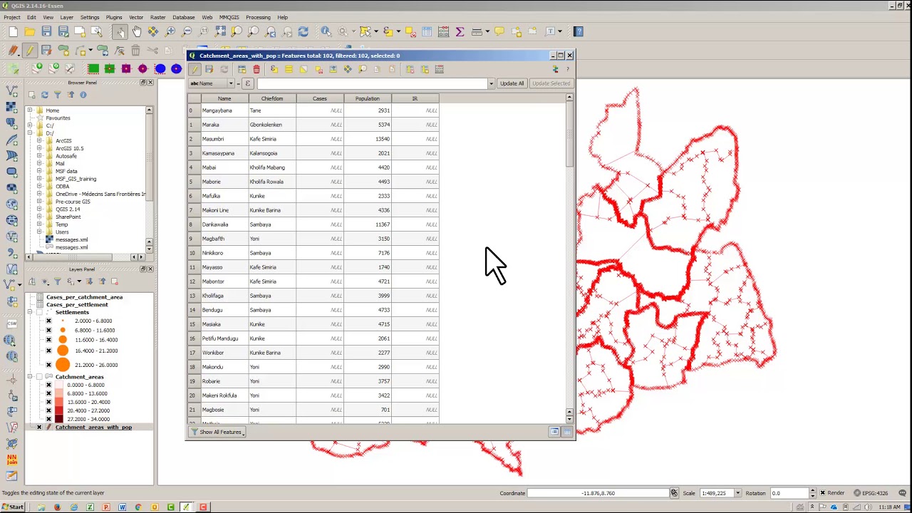This screenshot has width=912, height=513.
Task: Click the expression input field in attribute table
Action: click(x=372, y=83)
